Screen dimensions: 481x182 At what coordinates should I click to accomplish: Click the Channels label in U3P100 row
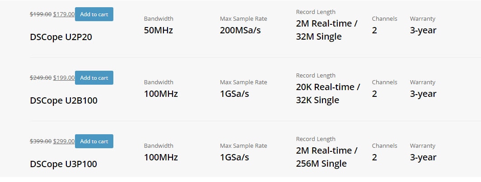[384, 146]
